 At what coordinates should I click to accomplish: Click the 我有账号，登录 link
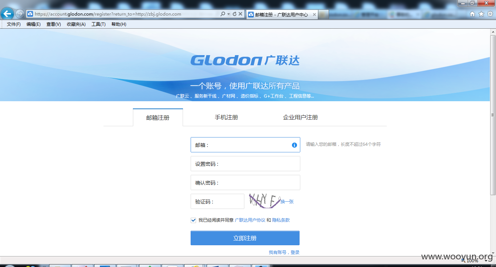tap(284, 252)
